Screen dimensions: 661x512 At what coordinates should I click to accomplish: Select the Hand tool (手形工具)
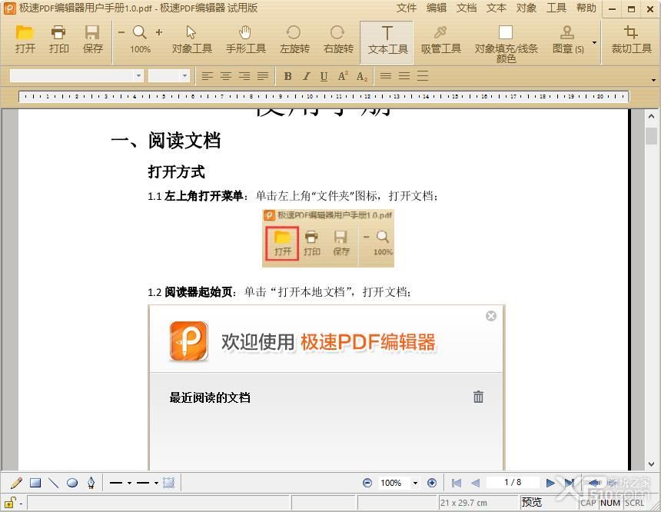pos(246,40)
